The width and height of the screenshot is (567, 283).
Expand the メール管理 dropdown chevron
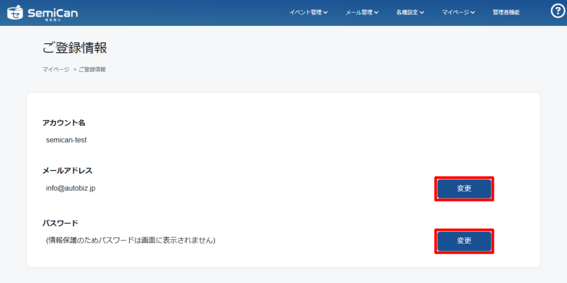click(377, 13)
